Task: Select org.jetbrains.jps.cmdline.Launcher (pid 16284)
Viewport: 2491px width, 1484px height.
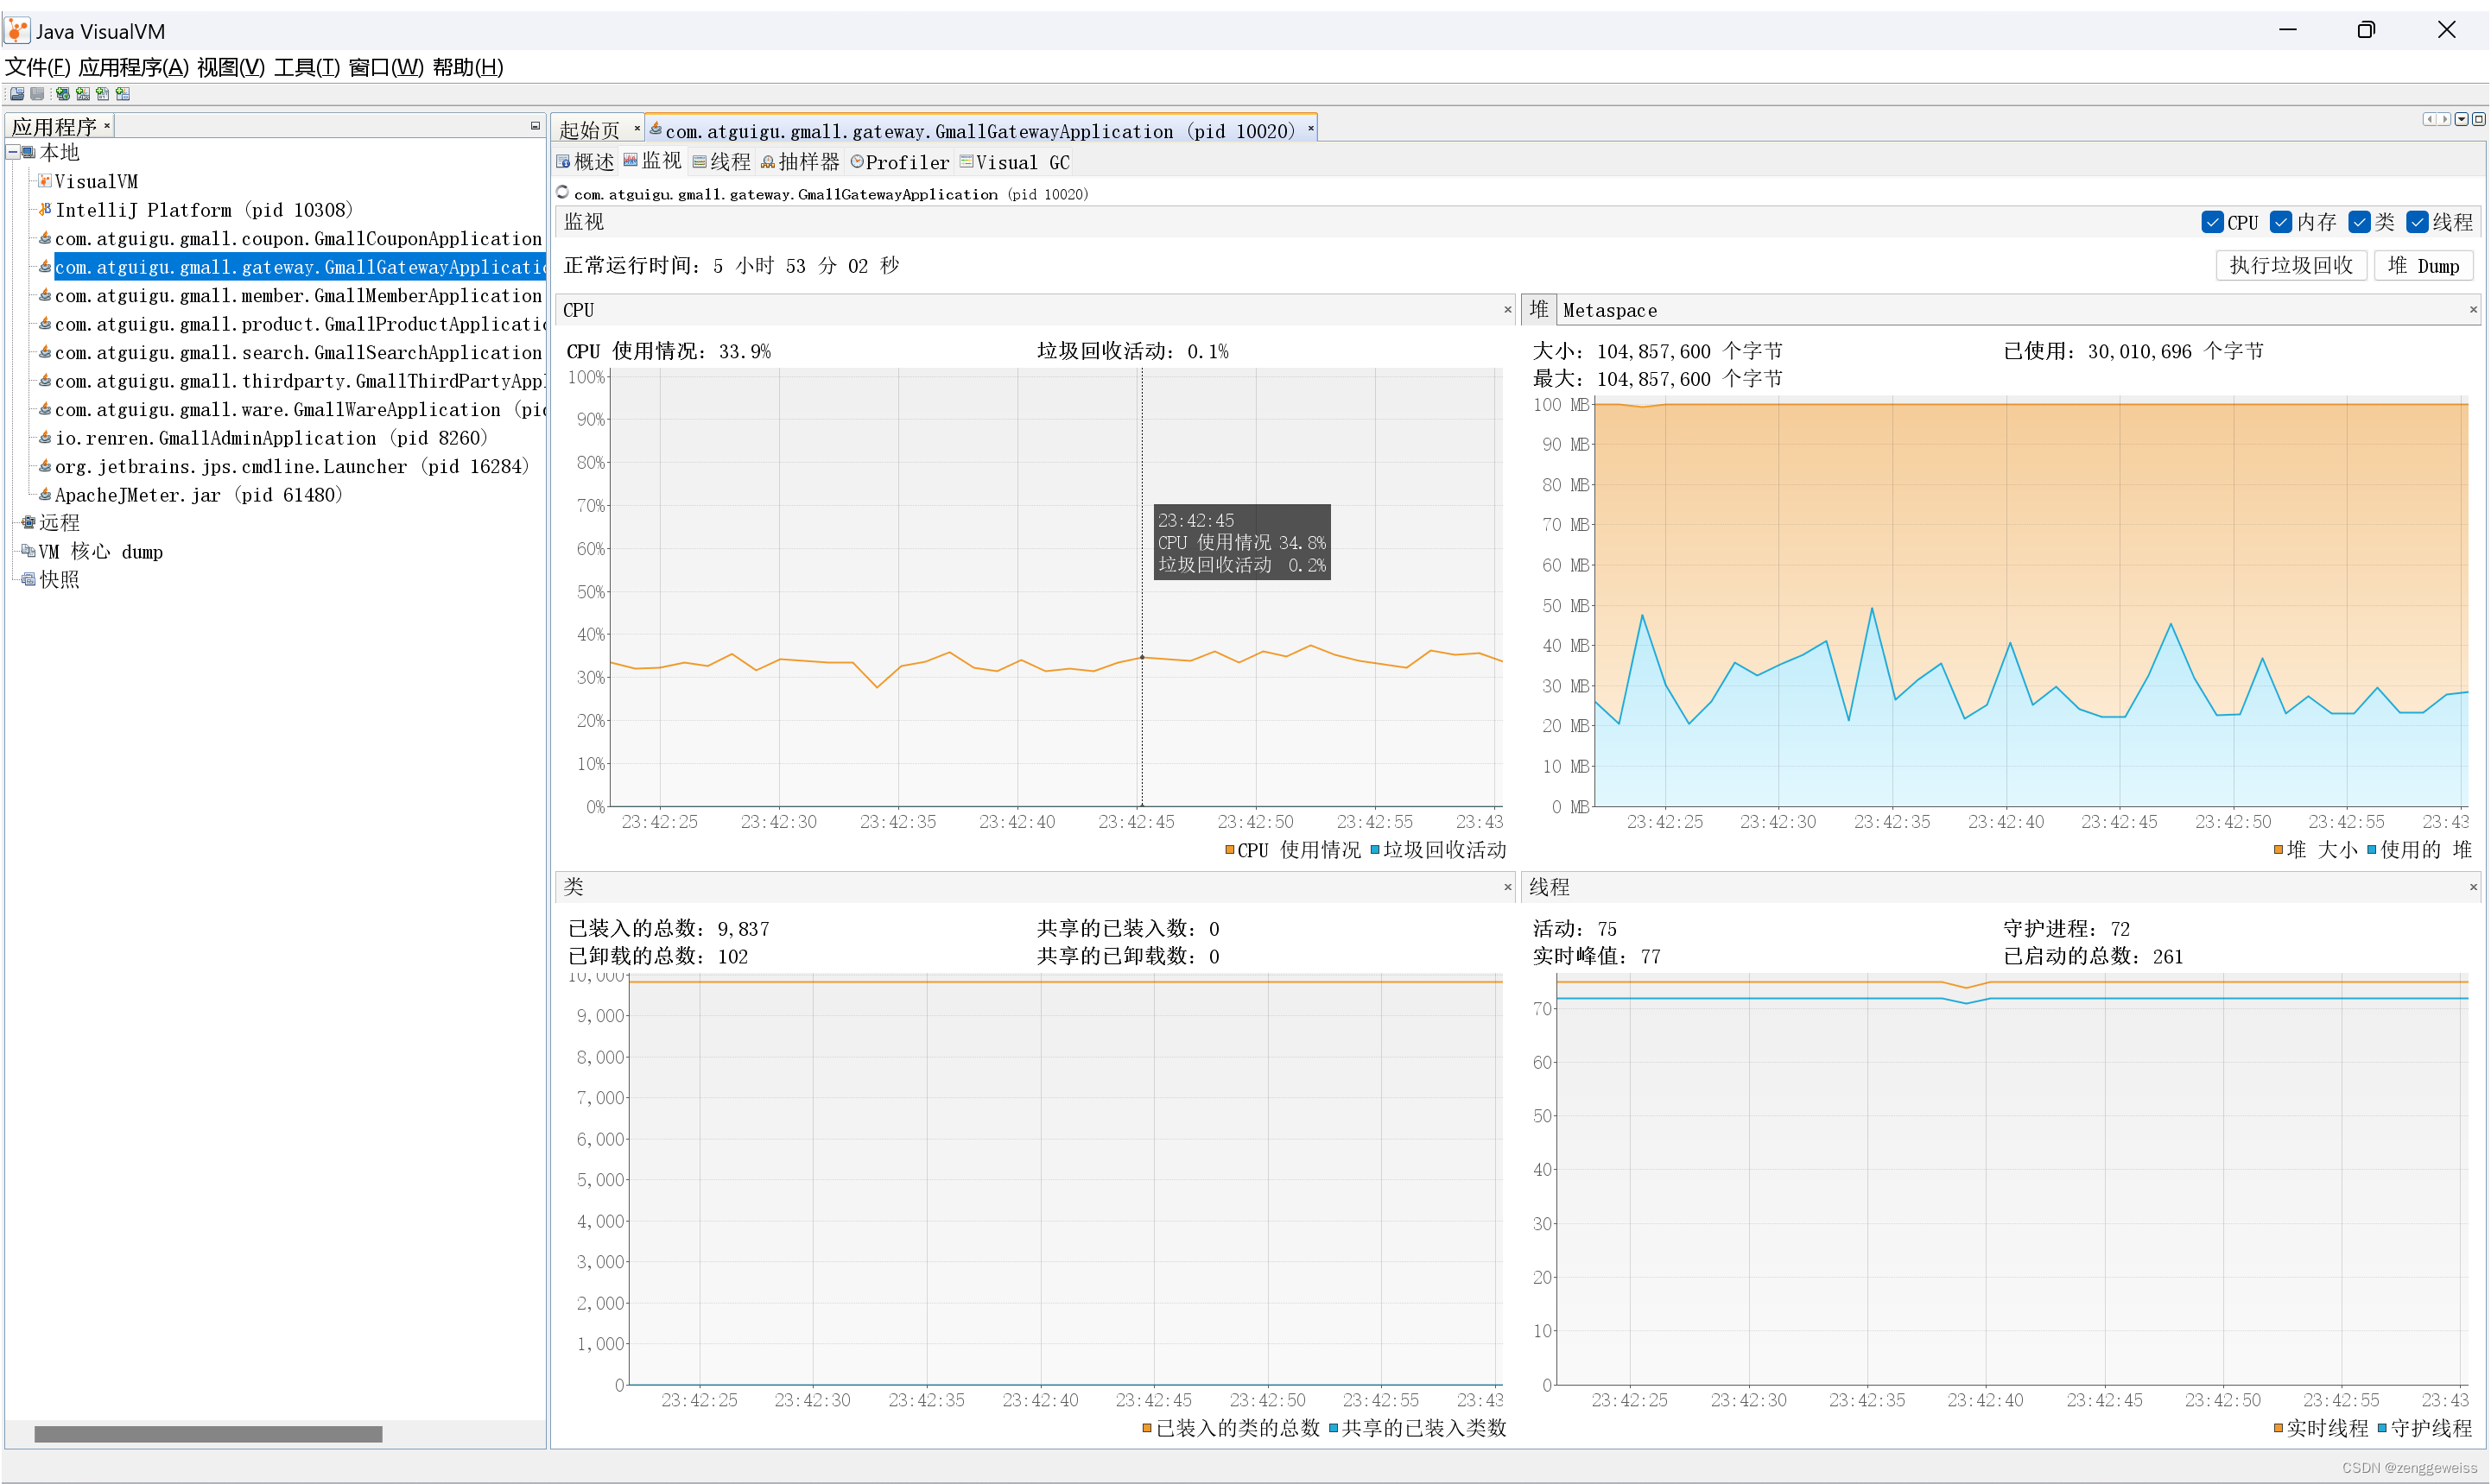Action: (x=292, y=467)
